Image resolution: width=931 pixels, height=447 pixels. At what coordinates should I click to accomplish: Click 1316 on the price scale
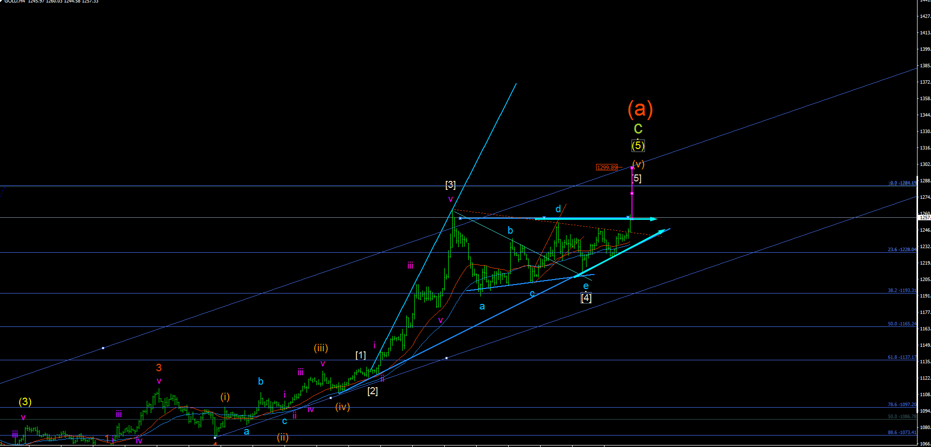(x=925, y=148)
